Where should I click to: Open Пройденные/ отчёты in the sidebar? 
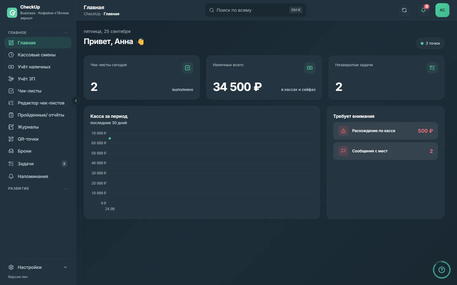pos(38,115)
